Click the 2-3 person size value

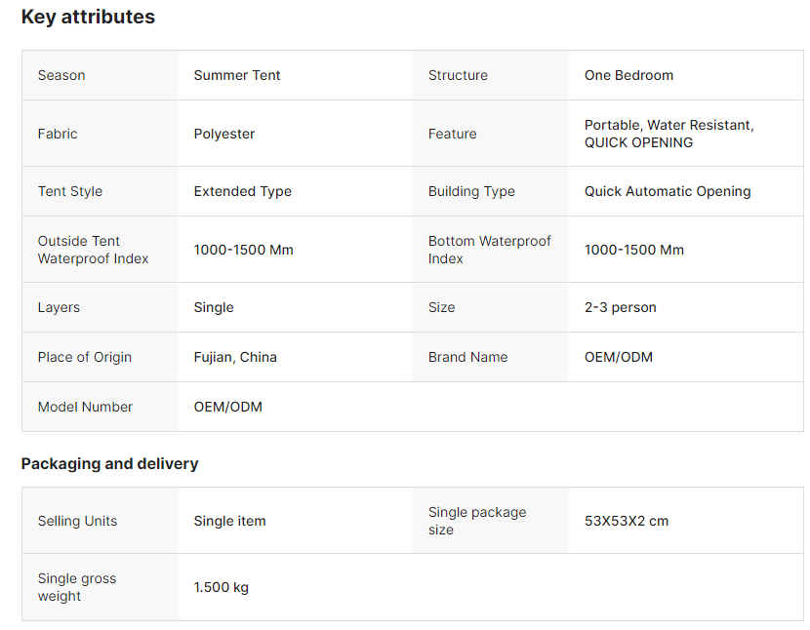[621, 307]
